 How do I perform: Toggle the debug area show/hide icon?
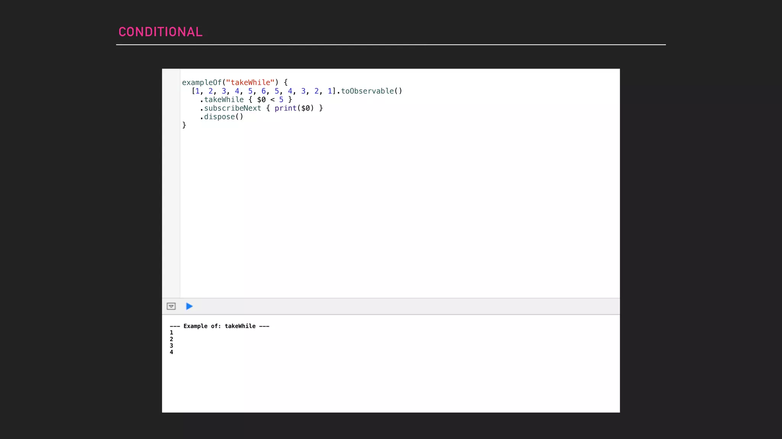click(171, 306)
